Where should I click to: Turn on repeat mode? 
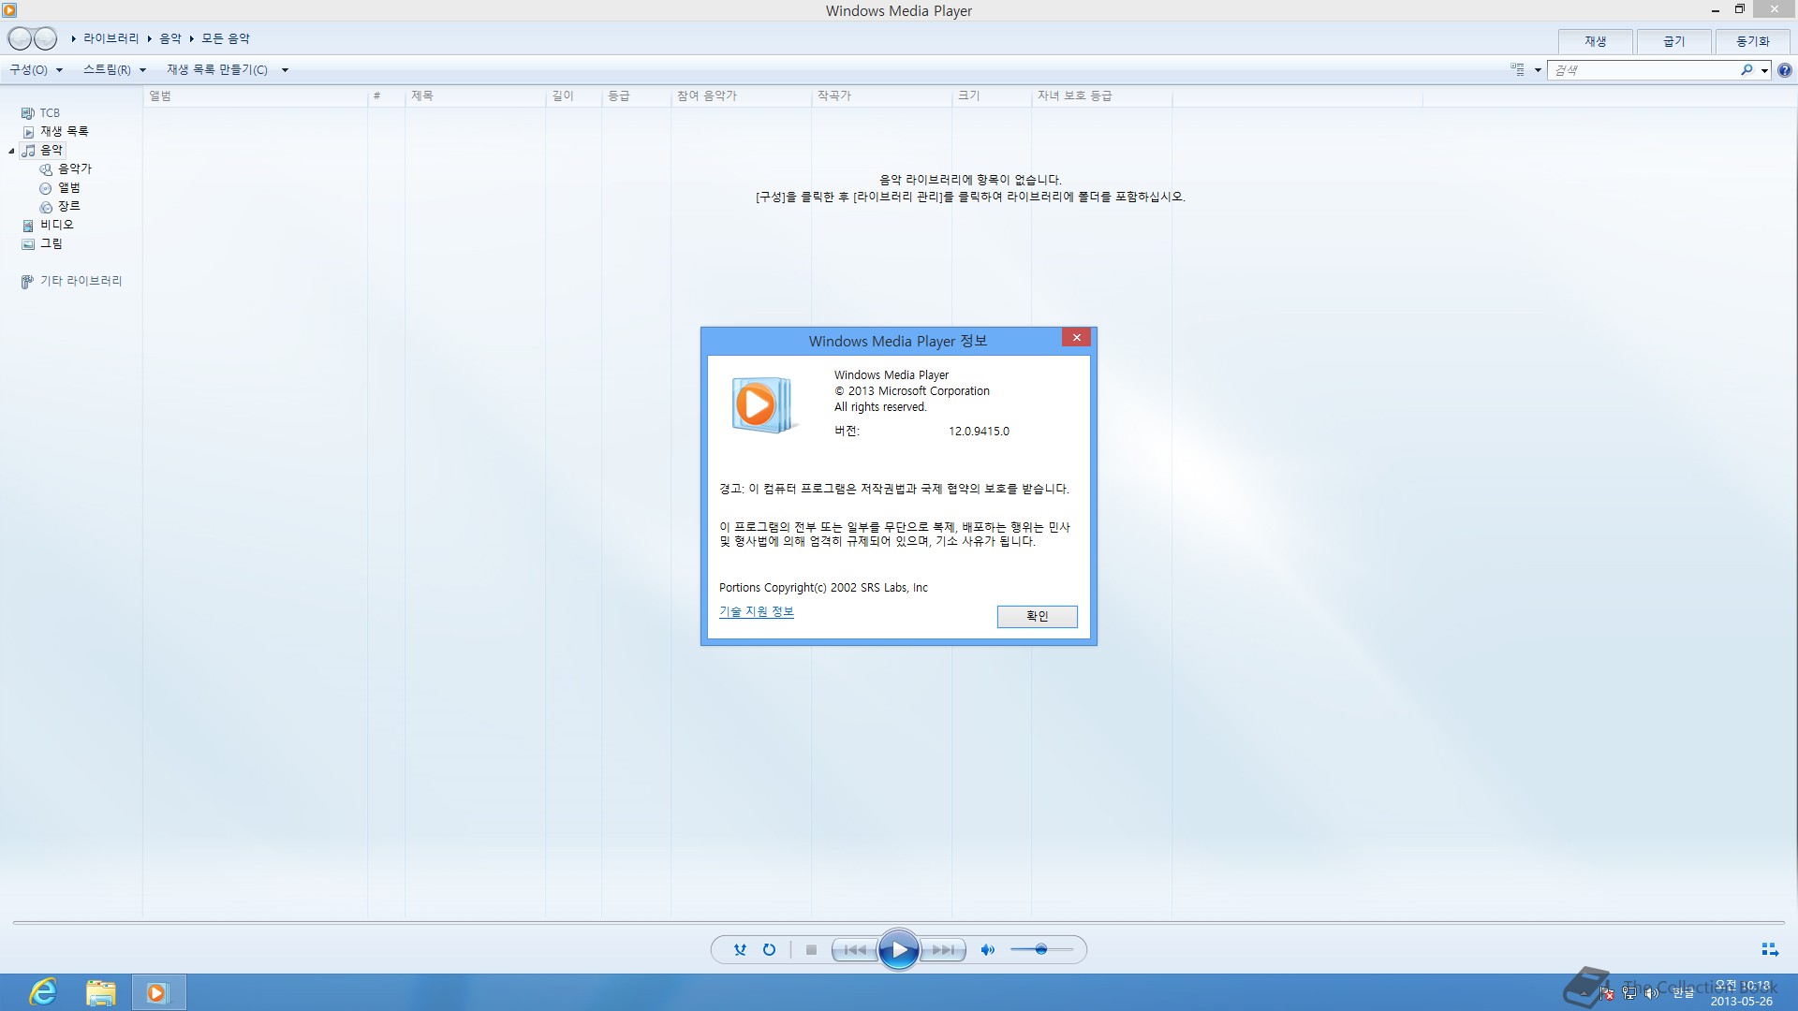769,949
